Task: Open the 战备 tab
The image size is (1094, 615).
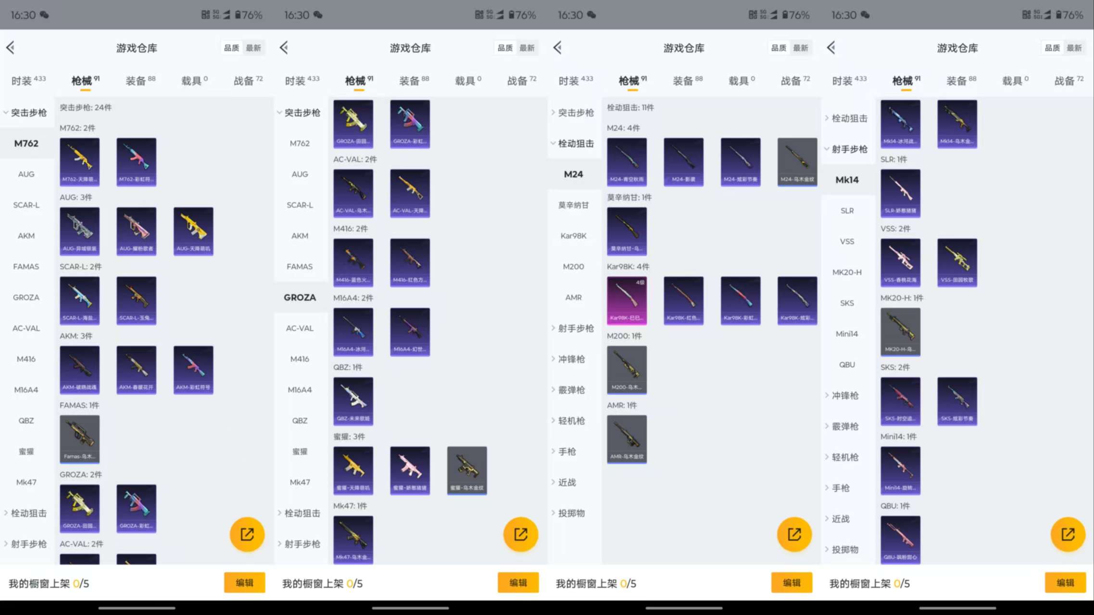Action: pos(246,80)
